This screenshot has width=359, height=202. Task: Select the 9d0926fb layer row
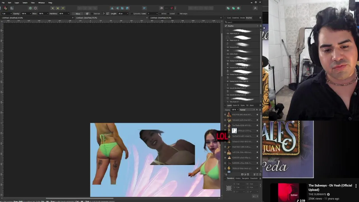point(241,163)
